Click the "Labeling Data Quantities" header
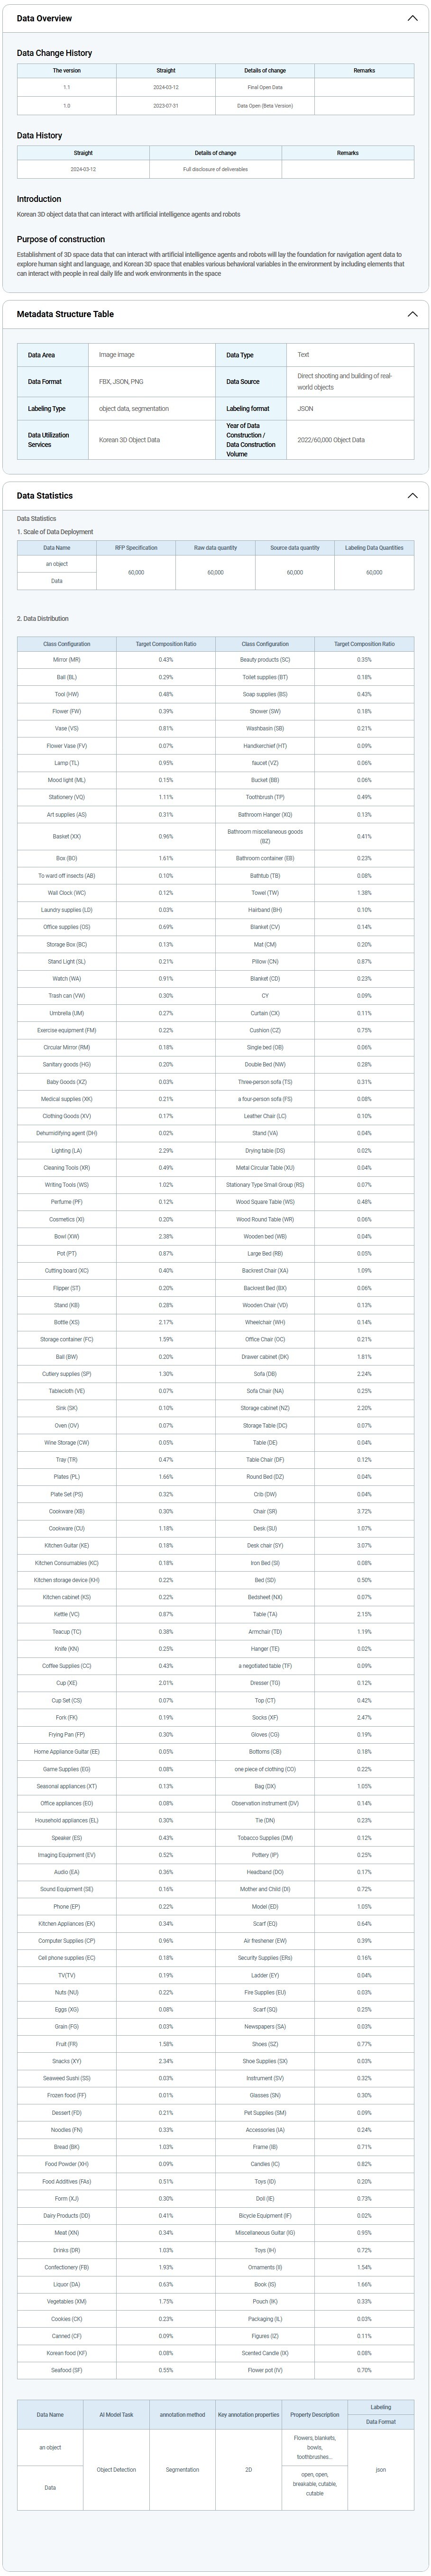 click(374, 548)
